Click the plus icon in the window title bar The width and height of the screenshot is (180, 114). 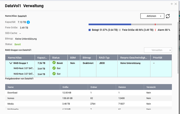pos(171,4)
